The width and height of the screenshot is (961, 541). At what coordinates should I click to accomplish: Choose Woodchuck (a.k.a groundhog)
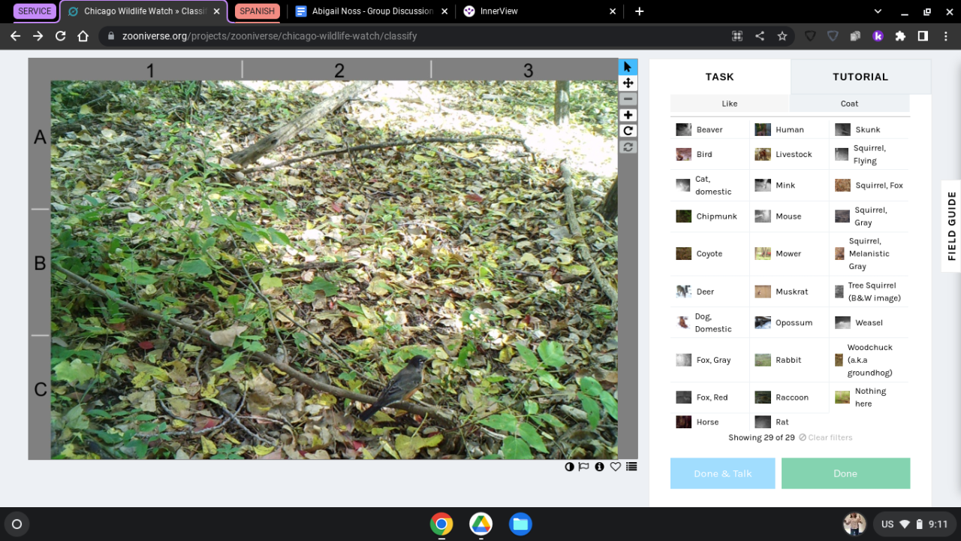869,360
